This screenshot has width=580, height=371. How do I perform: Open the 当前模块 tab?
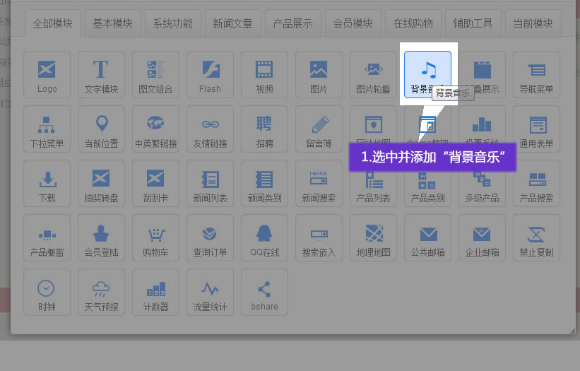[x=533, y=23]
